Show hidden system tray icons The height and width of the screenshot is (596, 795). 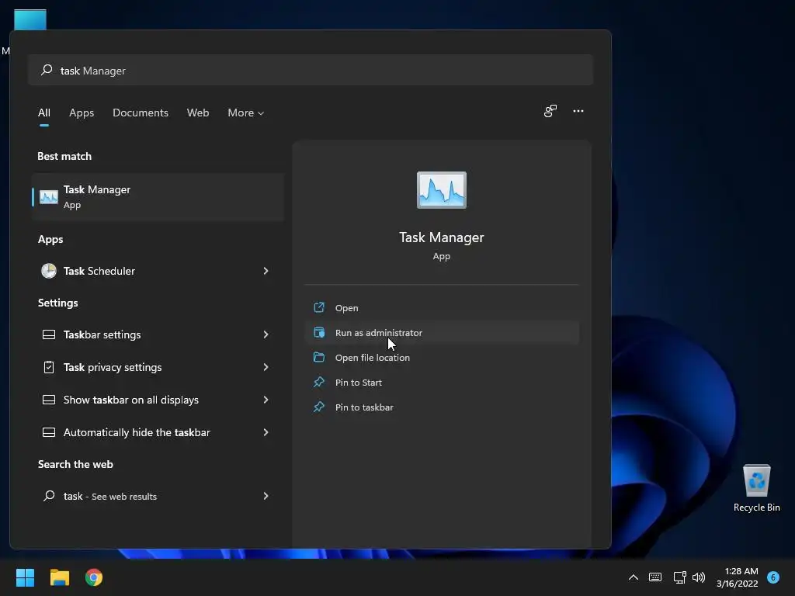(634, 577)
